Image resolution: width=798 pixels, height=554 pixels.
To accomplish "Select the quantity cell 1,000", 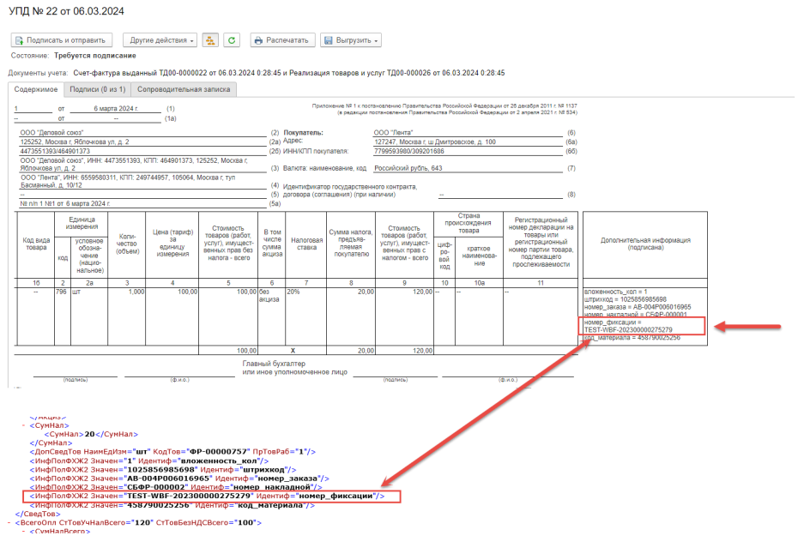I will (x=136, y=292).
